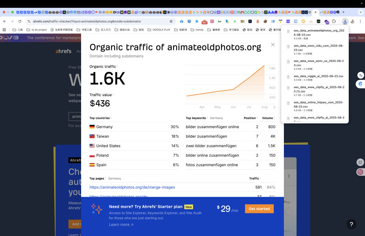Open the blue cloud extension icon

tap(181, 21)
